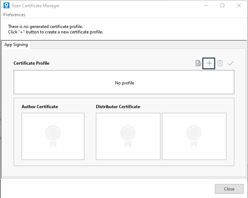The image size is (248, 198).
Task: Click the 'Distributor Certificate' label
Action: pos(118,107)
